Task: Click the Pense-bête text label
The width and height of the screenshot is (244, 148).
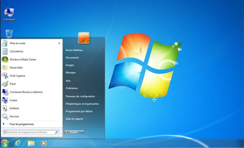Action: click(16, 68)
